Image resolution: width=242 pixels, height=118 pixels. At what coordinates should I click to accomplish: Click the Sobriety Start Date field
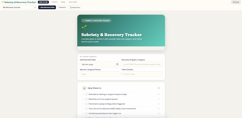100,64
